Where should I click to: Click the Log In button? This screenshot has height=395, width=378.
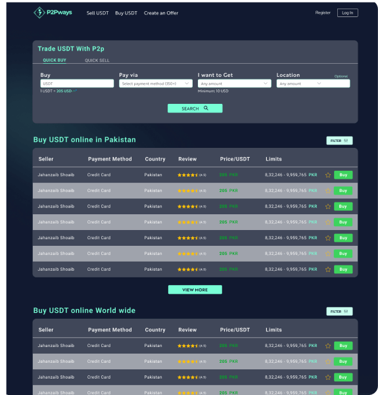pos(348,13)
